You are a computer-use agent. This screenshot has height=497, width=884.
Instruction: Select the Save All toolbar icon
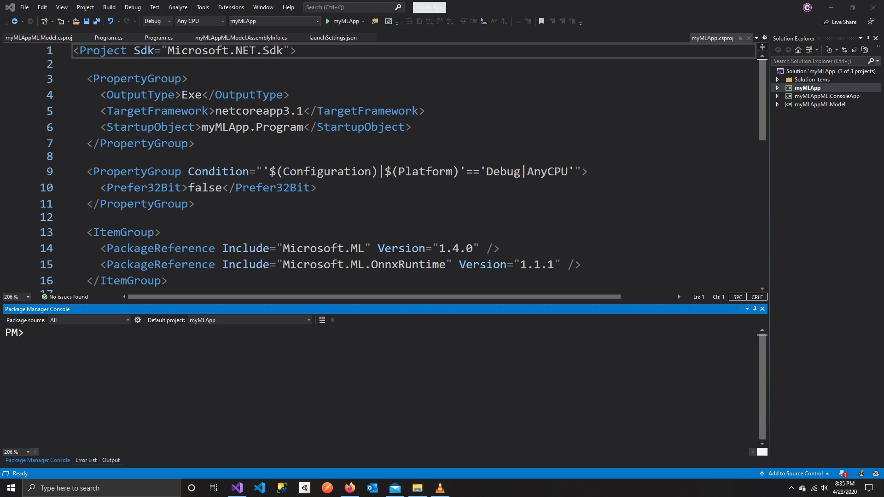pyautogui.click(x=97, y=21)
